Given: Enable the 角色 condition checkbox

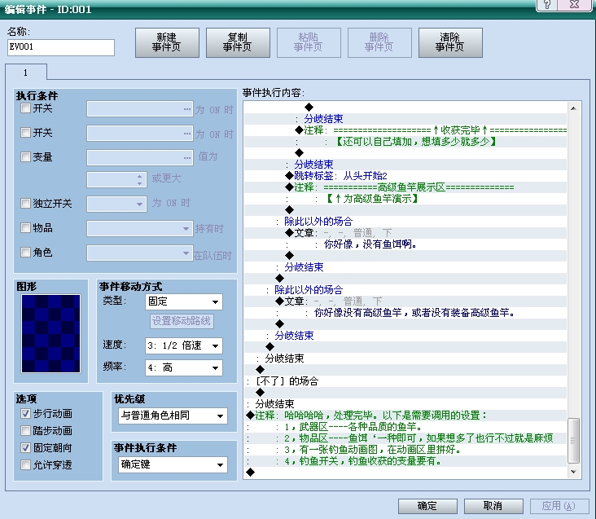Looking at the screenshot, I should click(25, 252).
